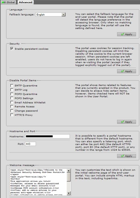Tick the POP3 Settings checkbox
Image resolution: width=140 pixels, height=198 pixels.
click(x=12, y=98)
